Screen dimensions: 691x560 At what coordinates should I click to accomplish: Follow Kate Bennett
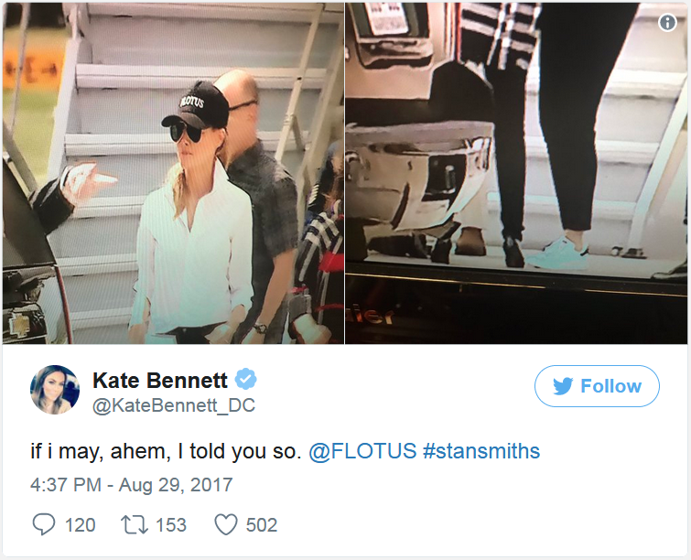click(x=597, y=386)
